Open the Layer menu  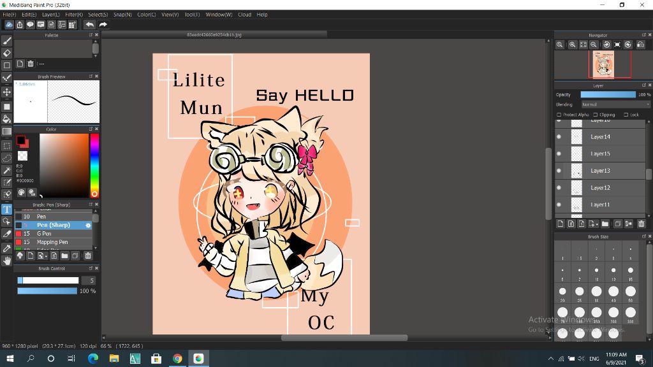(x=51, y=15)
